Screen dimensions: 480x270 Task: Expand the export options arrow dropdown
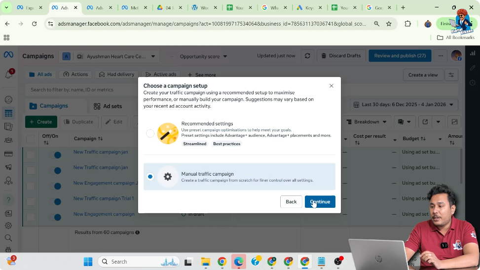point(438,122)
